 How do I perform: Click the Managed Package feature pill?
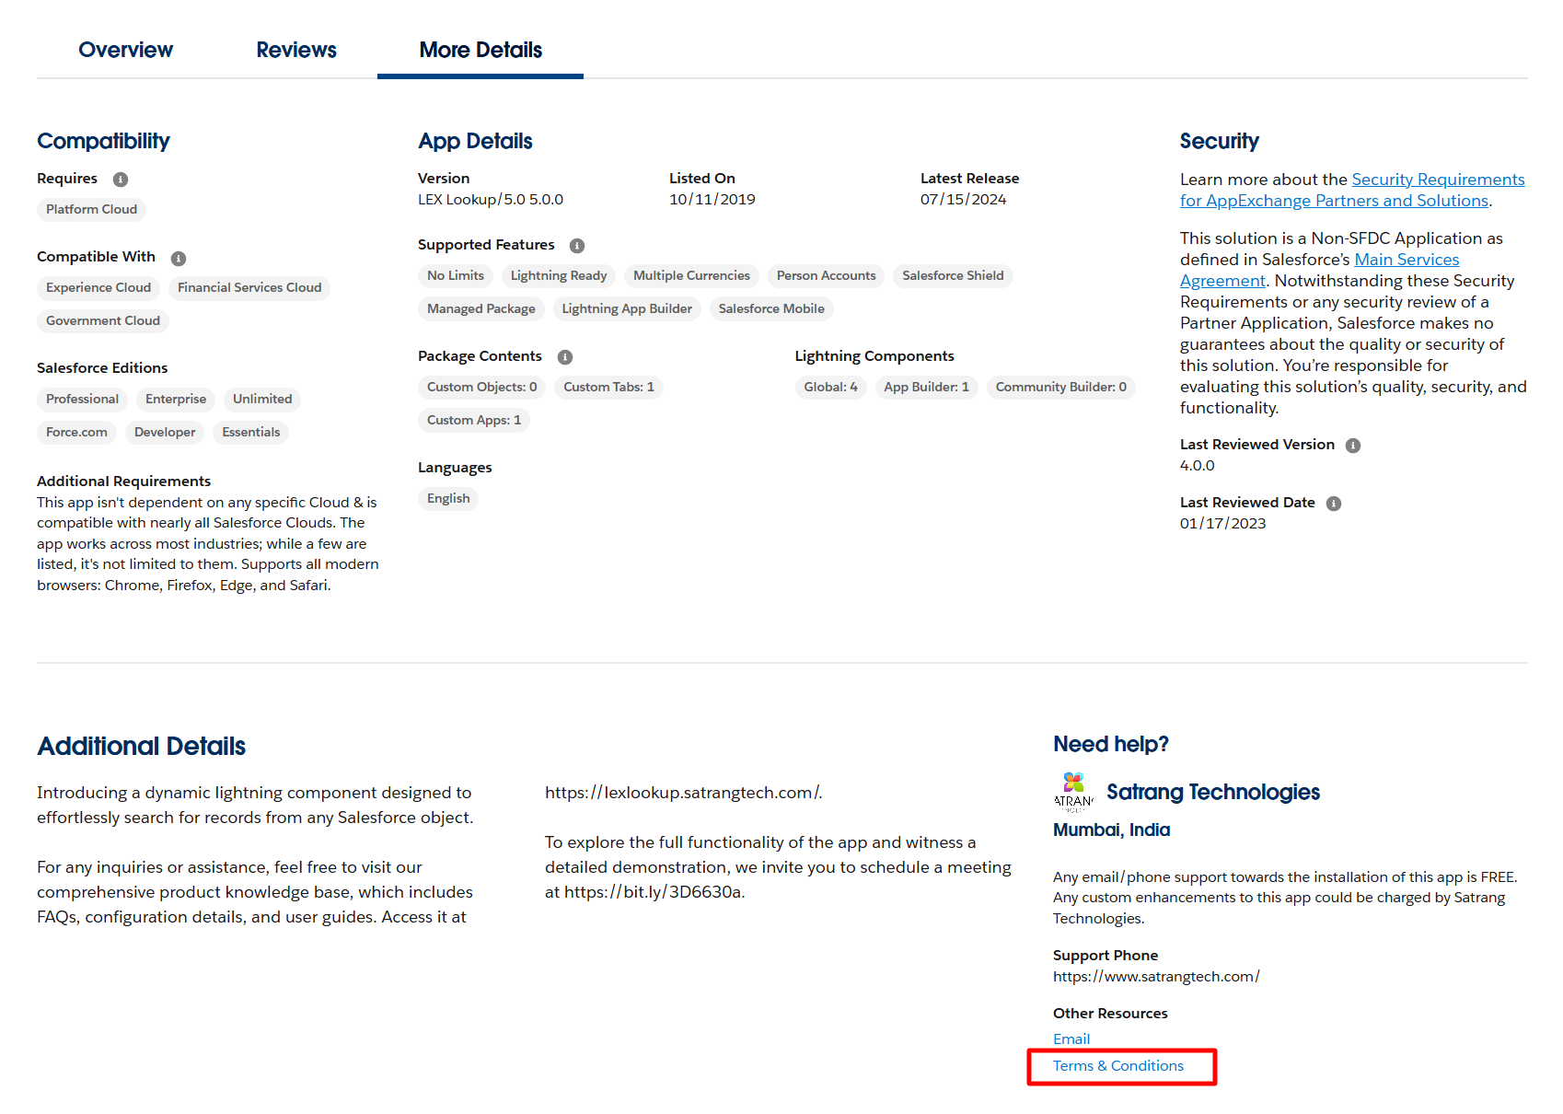[481, 309]
